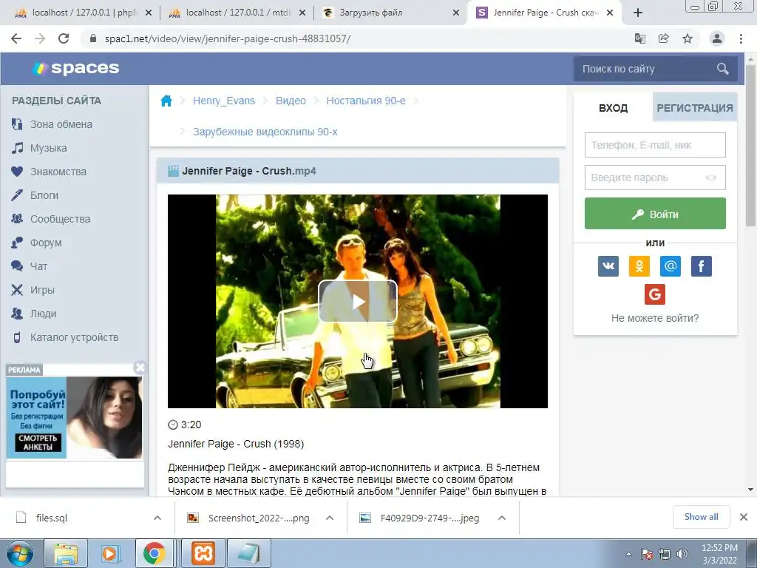Click the volume icon in tray
The width and height of the screenshot is (757, 568).
coord(682,554)
